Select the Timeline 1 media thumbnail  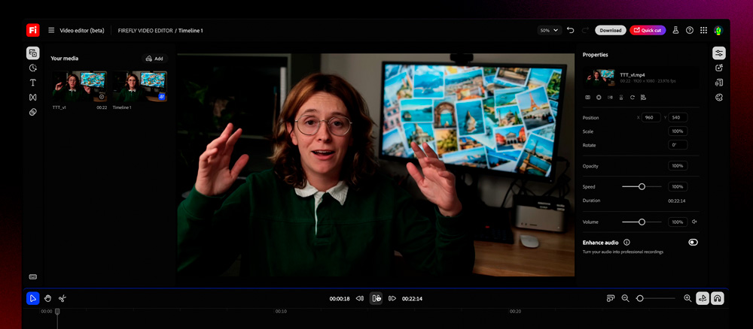coord(140,86)
